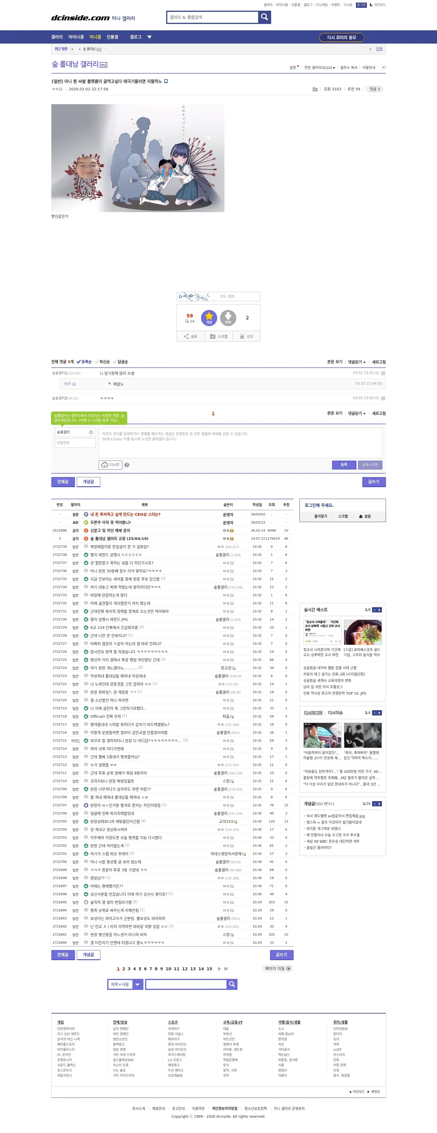Open the 페이지 이동 control
The height and width of the screenshot is (1133, 437).
click(277, 969)
